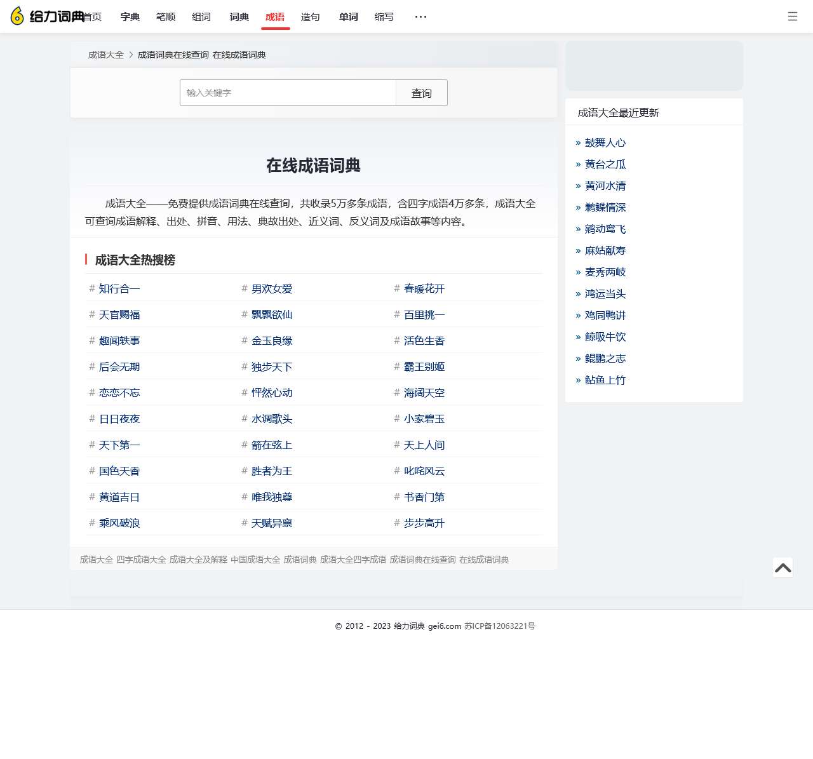Open recently updated idiom 黄台之瓜
Viewport: 813px width, 759px height.
(605, 164)
